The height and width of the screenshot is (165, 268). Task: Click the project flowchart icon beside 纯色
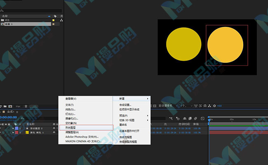pos(61,20)
